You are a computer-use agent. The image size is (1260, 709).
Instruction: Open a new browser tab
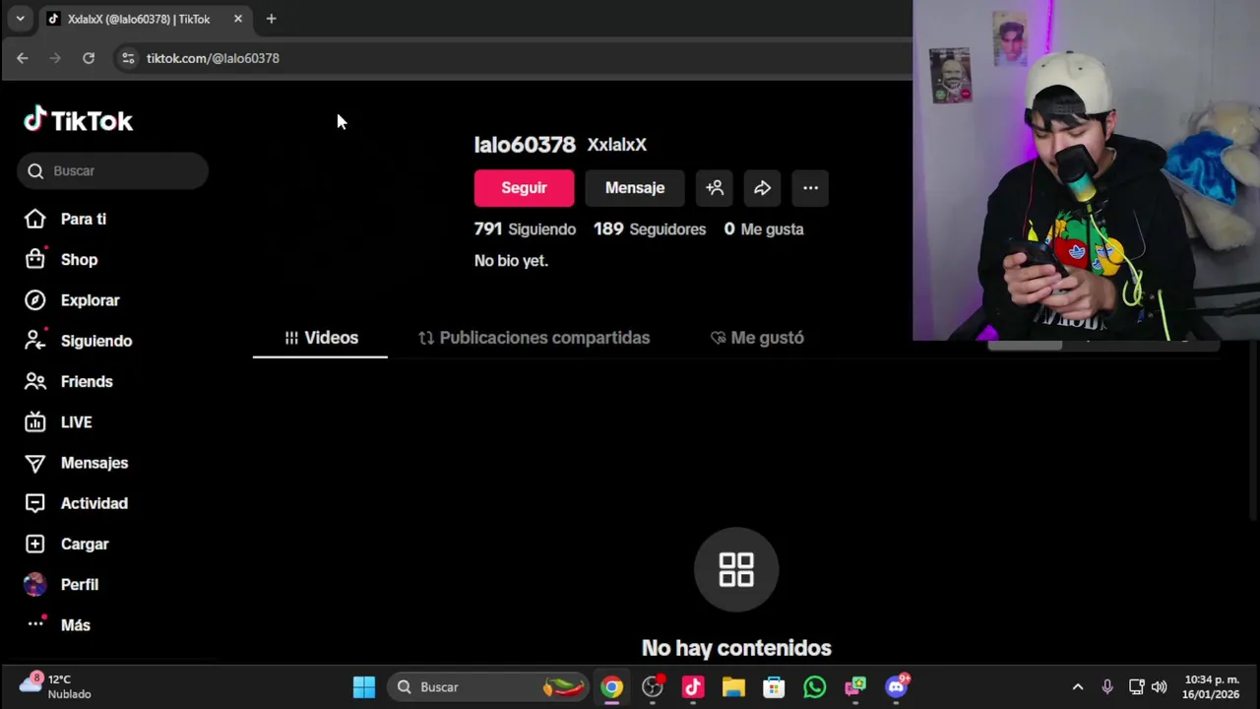tap(271, 19)
